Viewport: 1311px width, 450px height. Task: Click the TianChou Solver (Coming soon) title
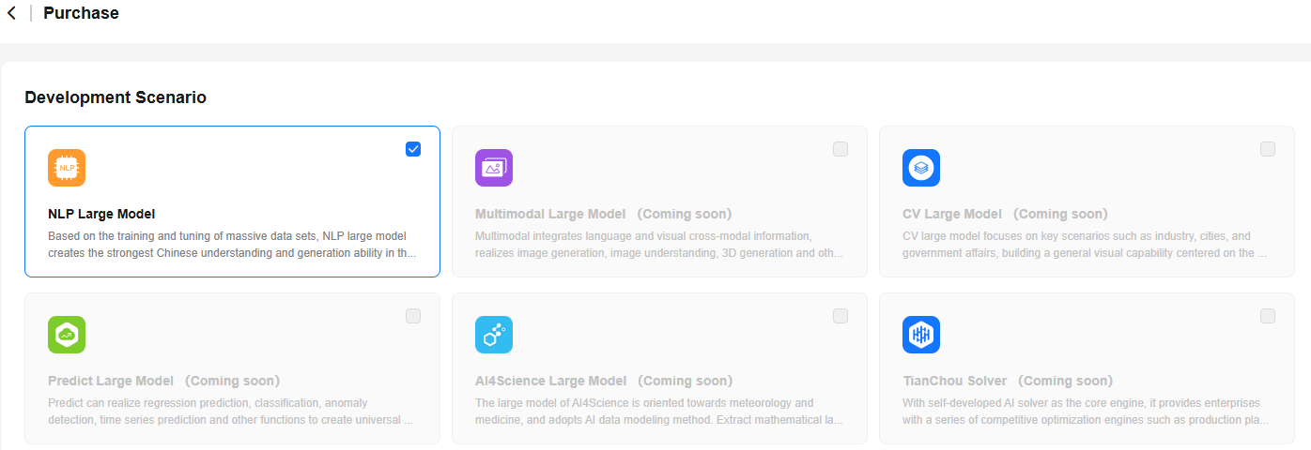(x=1008, y=381)
